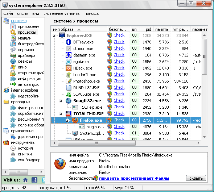Collapse the SnagIt32.exe tree node

pyautogui.click(x=61, y=101)
